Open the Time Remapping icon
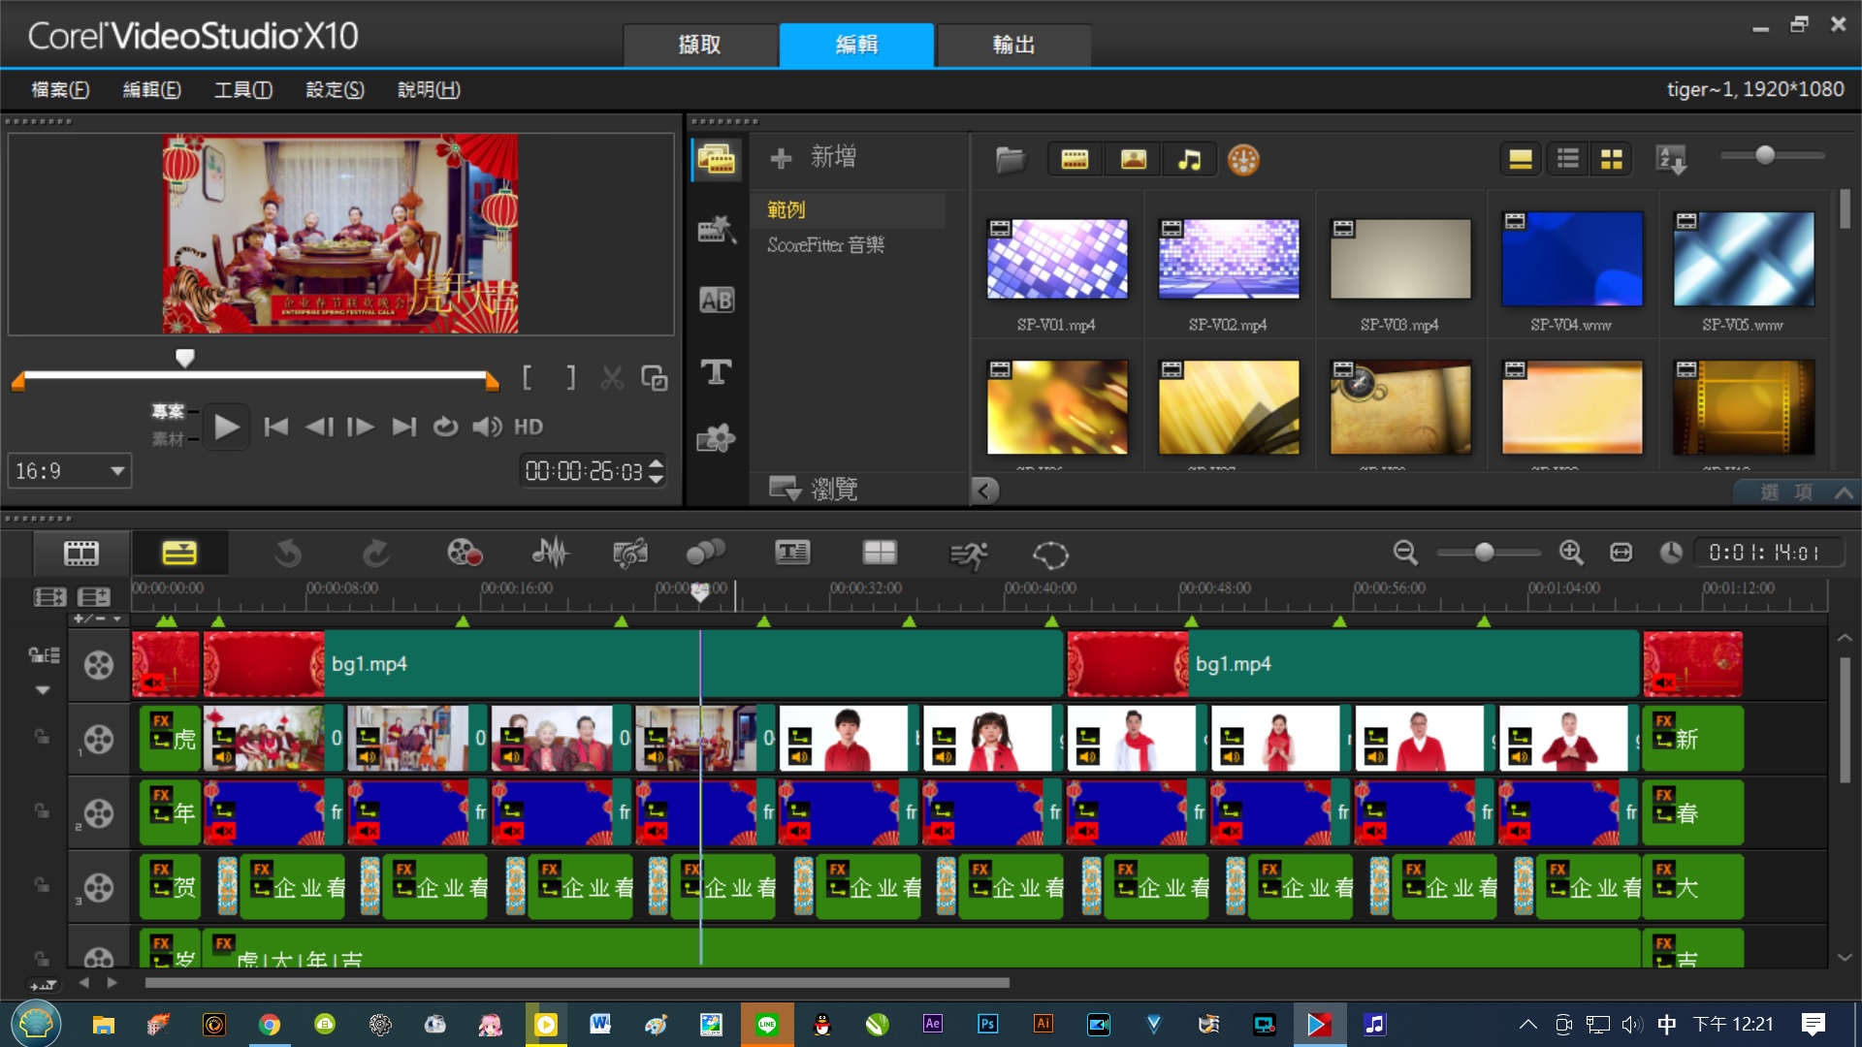This screenshot has height=1047, width=1862. pos(968,555)
